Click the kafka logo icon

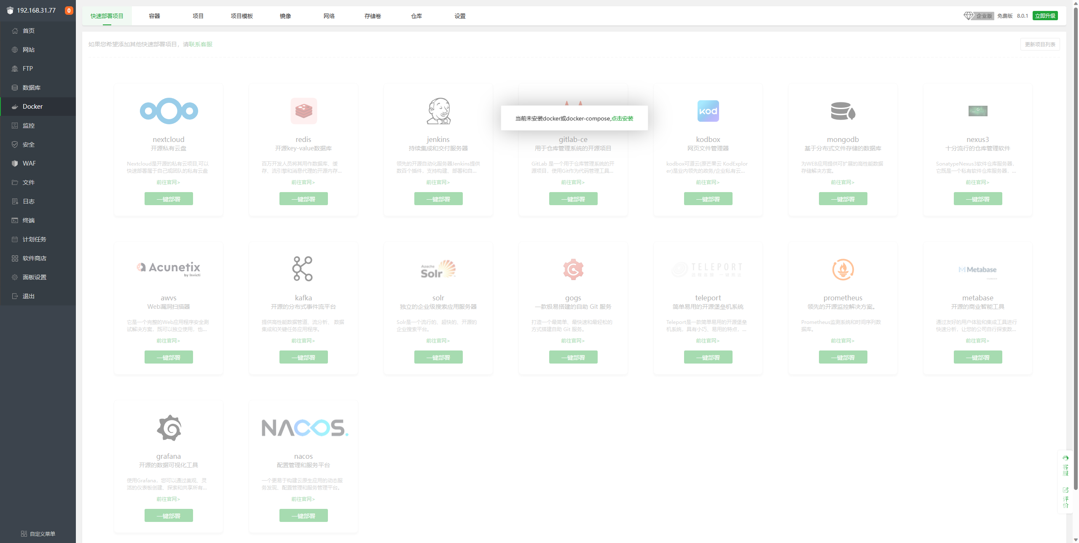click(x=303, y=269)
